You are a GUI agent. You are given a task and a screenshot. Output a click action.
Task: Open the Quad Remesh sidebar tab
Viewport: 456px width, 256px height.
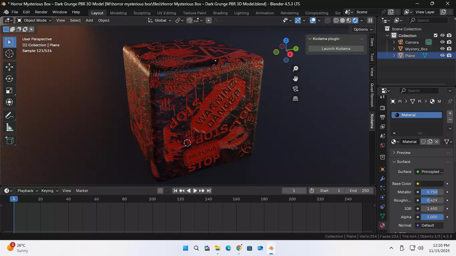pyautogui.click(x=372, y=95)
